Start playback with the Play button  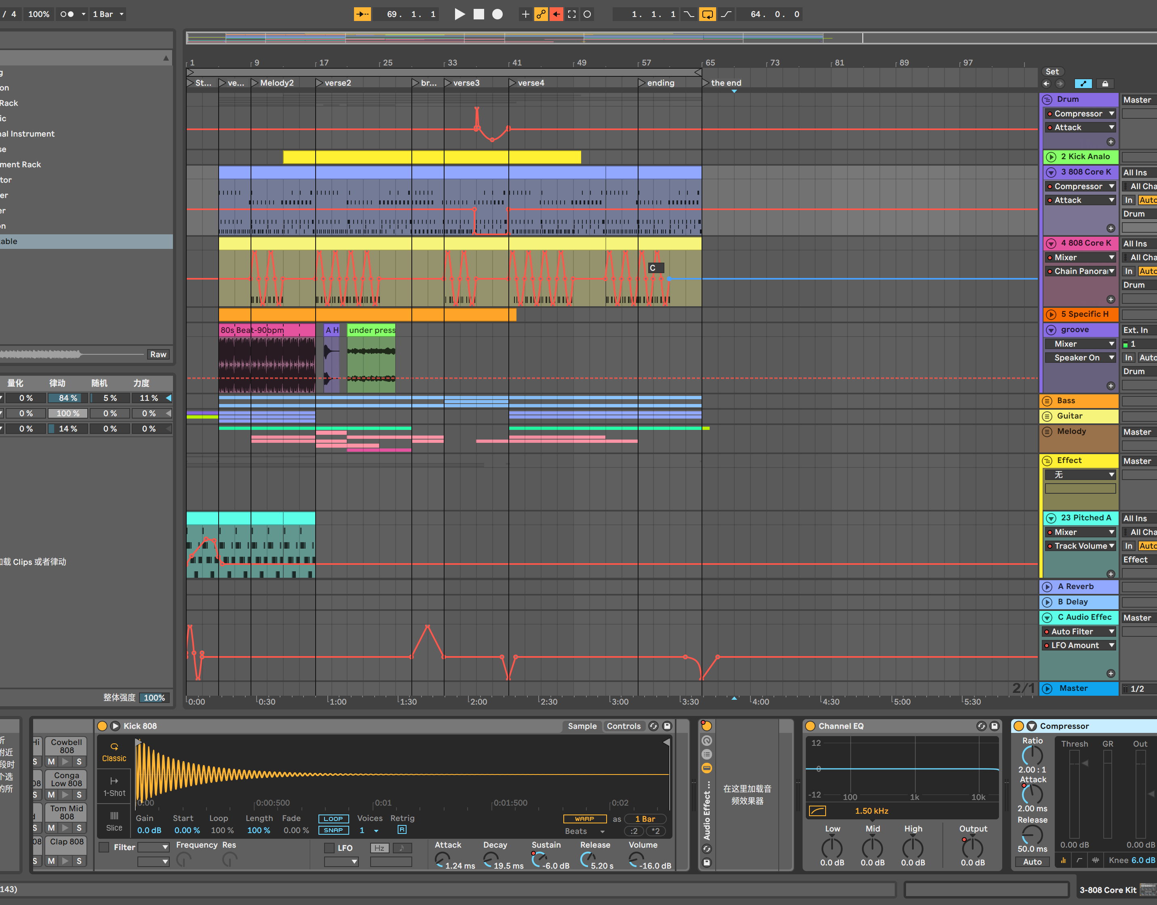(x=459, y=14)
